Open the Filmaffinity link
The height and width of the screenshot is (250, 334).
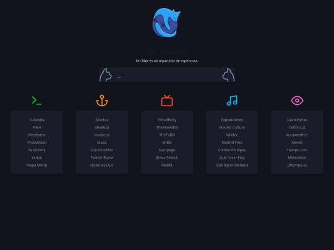click(x=167, y=120)
